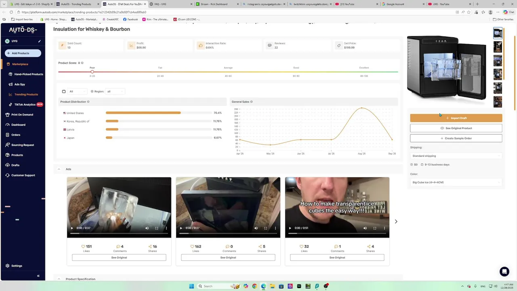Fullscreen the first ad video
Image resolution: width=517 pixels, height=291 pixels.
(x=157, y=228)
